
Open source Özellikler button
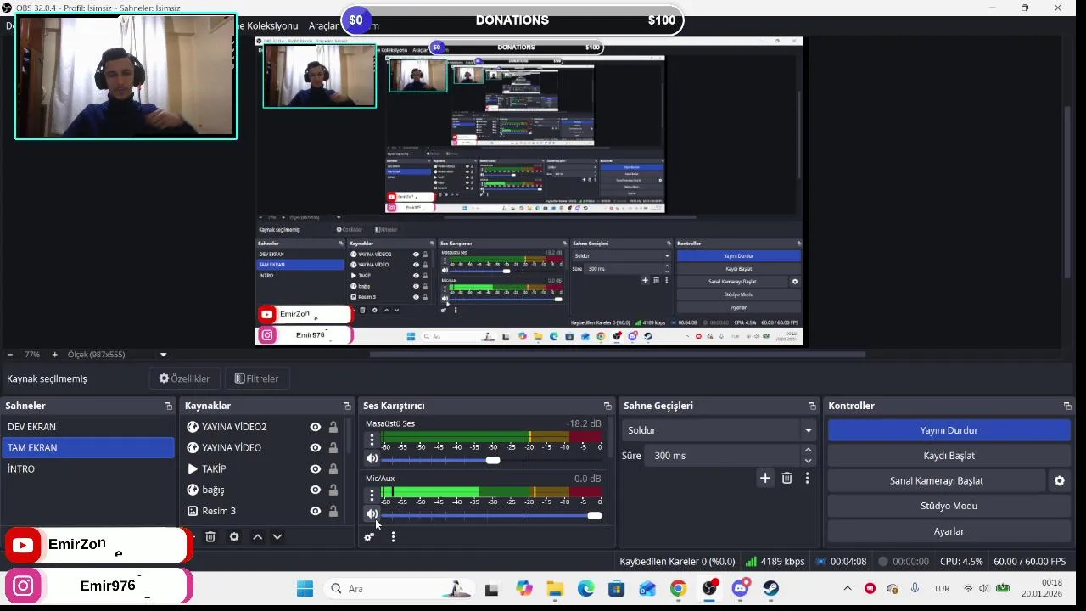pyautogui.click(x=184, y=378)
